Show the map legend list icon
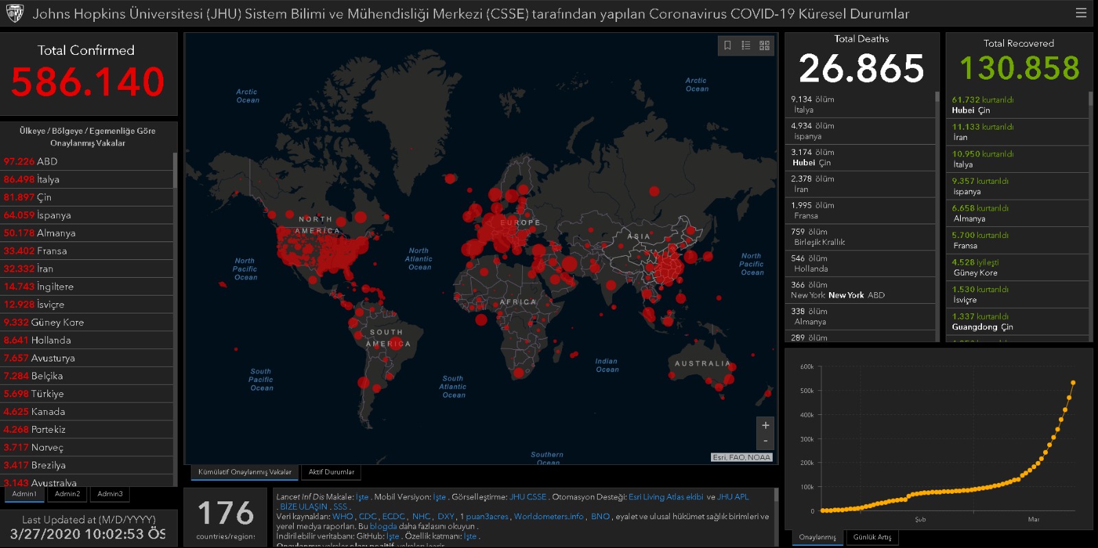The image size is (1098, 548). tap(746, 45)
